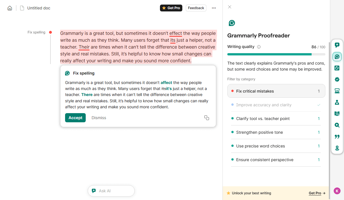Open the audience reactions sidebar icon
The height and width of the screenshot is (200, 344).
(x=337, y=91)
